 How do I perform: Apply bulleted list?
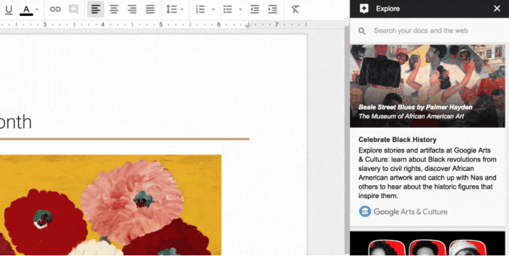click(x=228, y=9)
